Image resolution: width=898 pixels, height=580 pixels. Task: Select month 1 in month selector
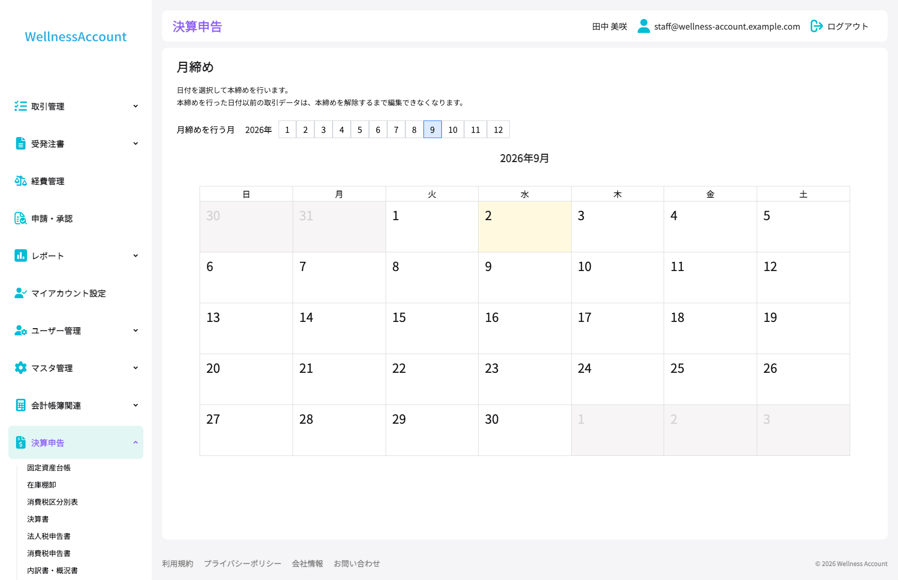point(287,130)
